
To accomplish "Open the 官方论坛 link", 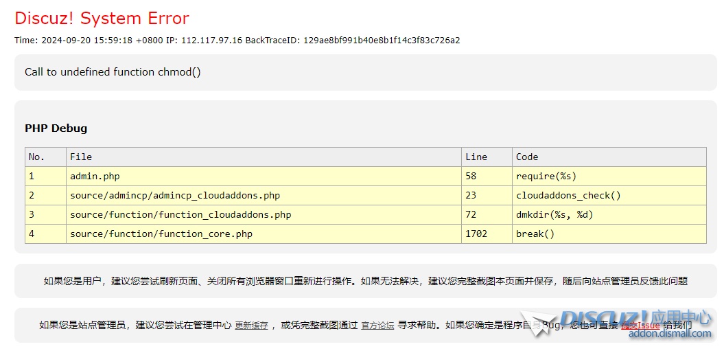I will 377,326.
